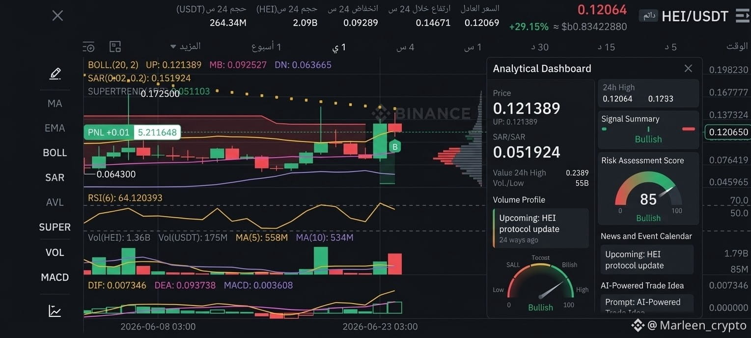Image resolution: width=751 pixels, height=338 pixels.
Task: Click the دائم perpetual badge
Action: (x=648, y=15)
